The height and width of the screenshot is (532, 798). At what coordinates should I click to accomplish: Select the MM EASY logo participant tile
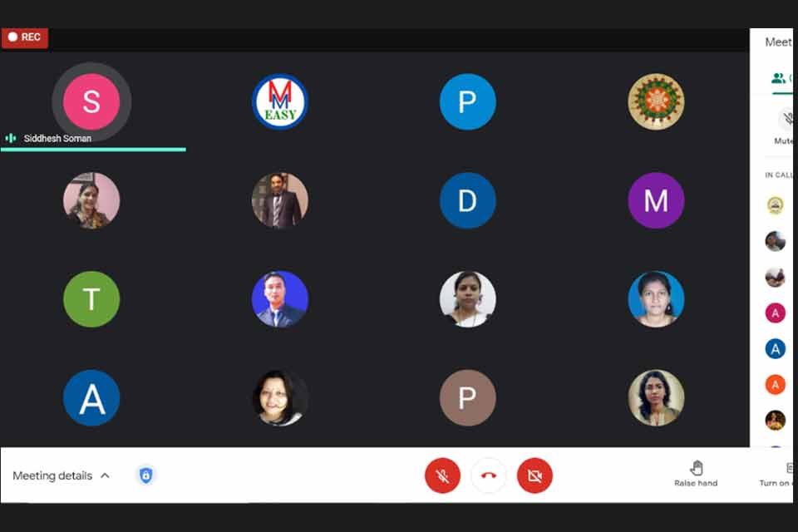tap(280, 101)
